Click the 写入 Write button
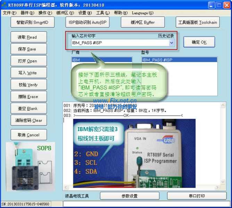This screenshot has height=208, width=232. tap(29, 73)
